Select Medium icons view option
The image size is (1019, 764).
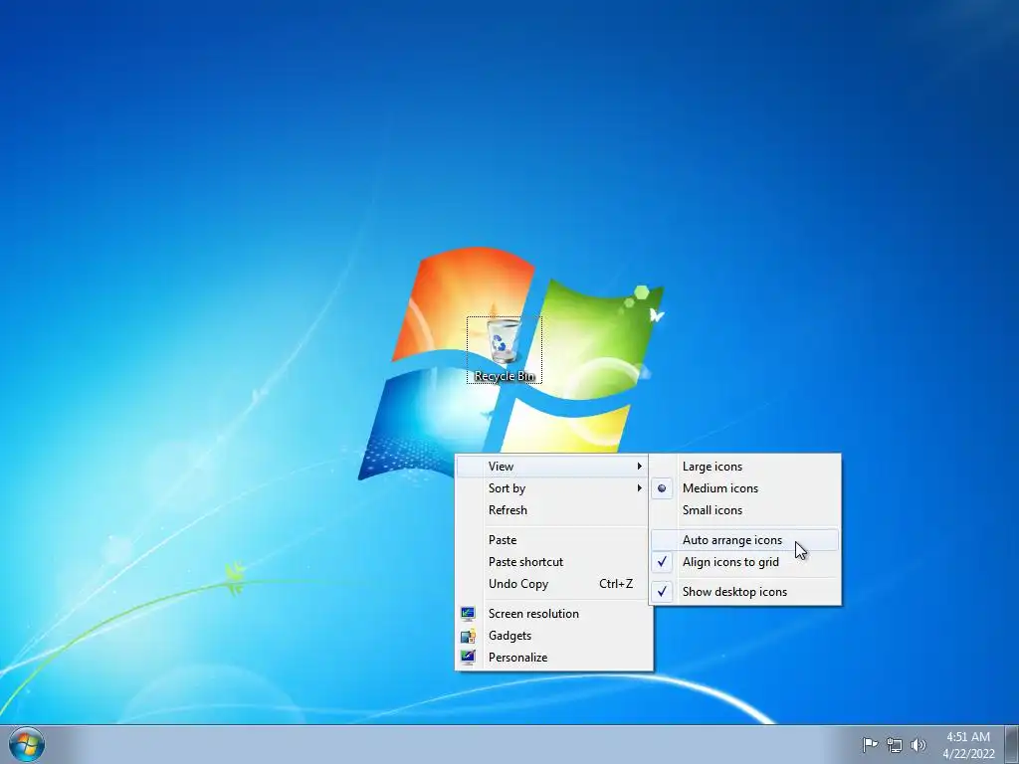(744, 488)
